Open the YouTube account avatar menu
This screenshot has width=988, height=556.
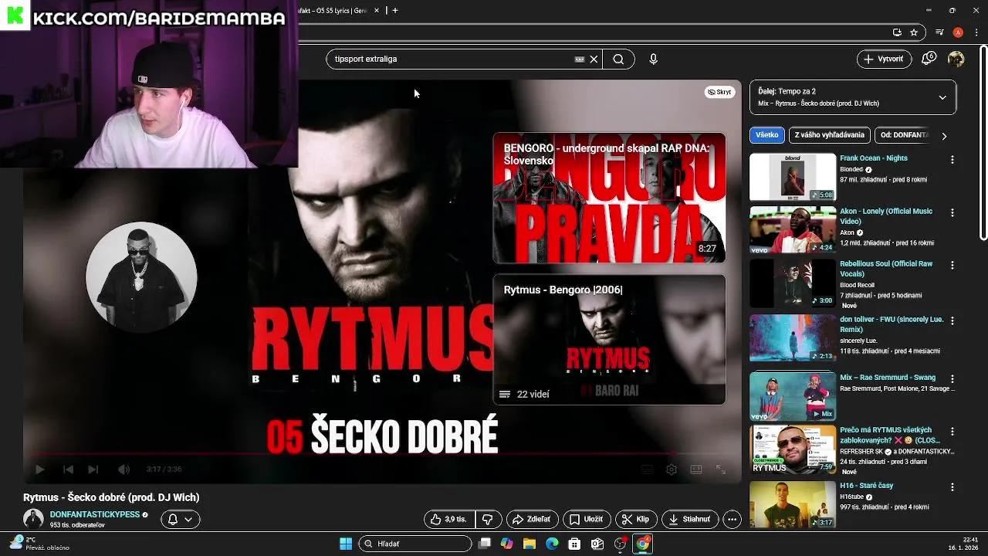(x=956, y=59)
